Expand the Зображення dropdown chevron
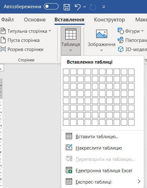 tap(101, 50)
